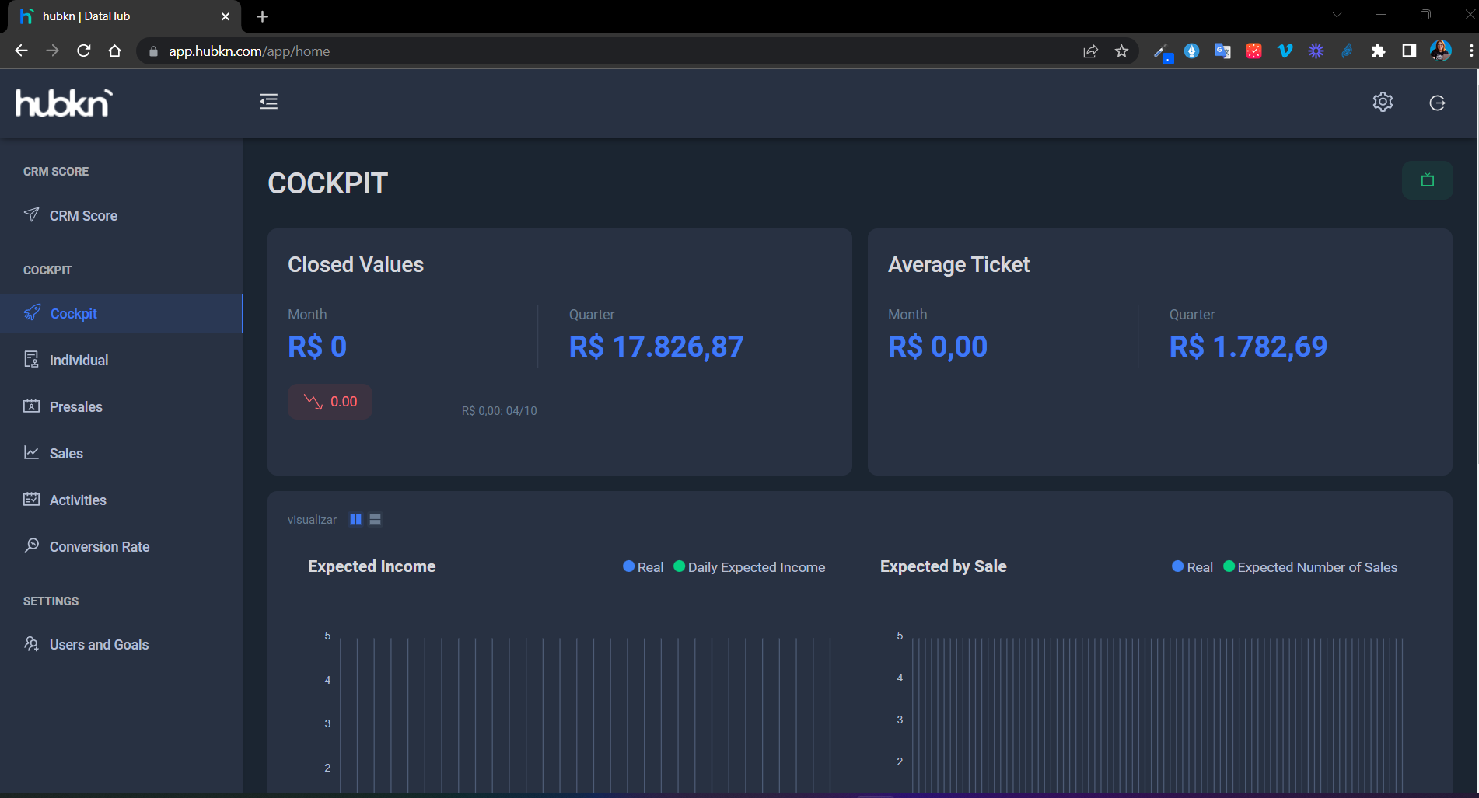The width and height of the screenshot is (1479, 798).
Task: Click the address bar URL
Action: pyautogui.click(x=249, y=51)
